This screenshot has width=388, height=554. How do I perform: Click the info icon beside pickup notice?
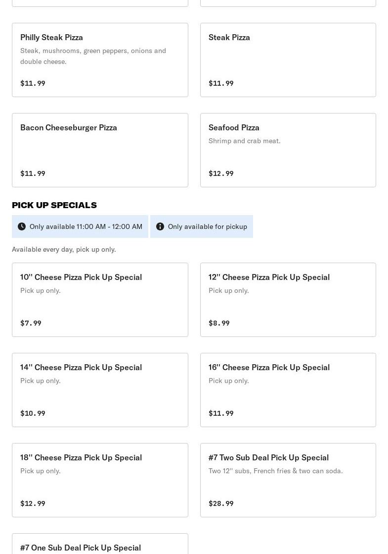click(160, 226)
